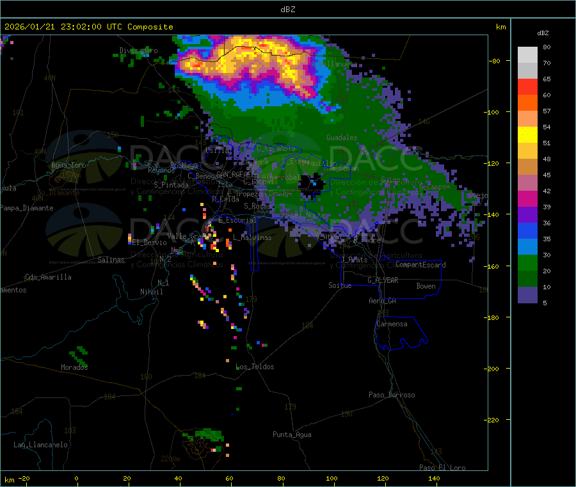576x487 pixels.
Task: Click the Aero_GA label
Action: point(382,301)
